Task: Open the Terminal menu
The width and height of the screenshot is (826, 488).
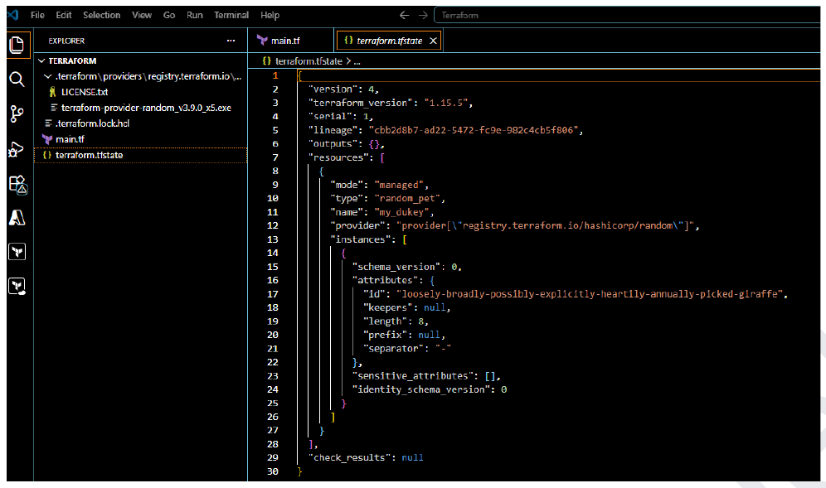Action: tap(231, 15)
